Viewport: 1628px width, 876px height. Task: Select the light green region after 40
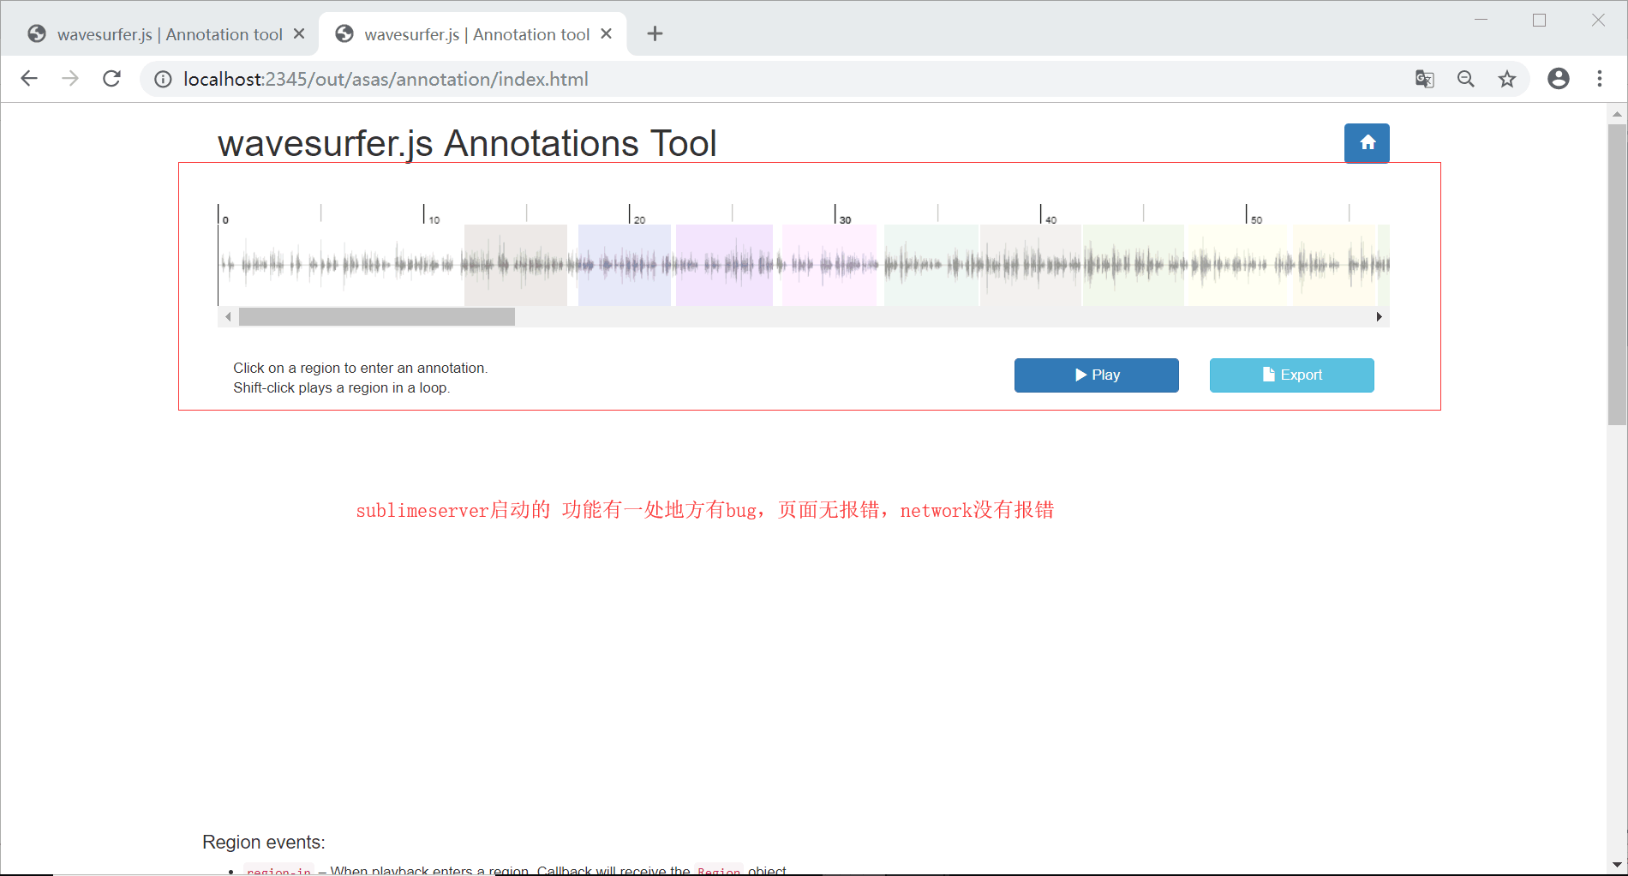coord(1134,265)
